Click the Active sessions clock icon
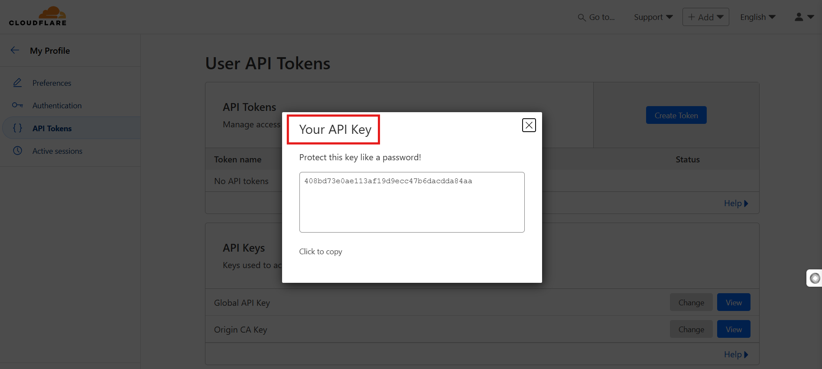 click(x=17, y=151)
